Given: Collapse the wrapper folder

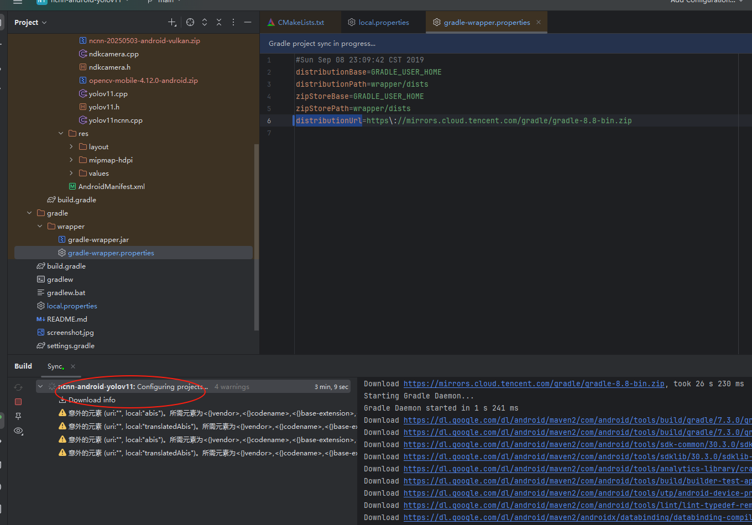Looking at the screenshot, I should pos(40,227).
